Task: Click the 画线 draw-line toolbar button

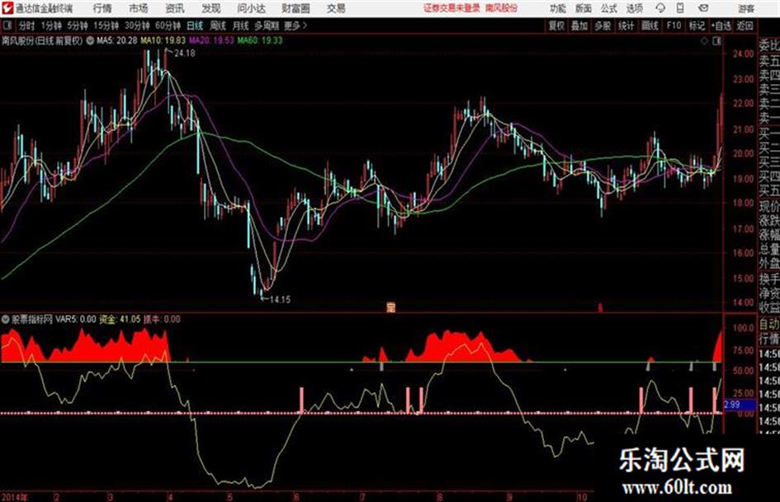Action: point(650,26)
